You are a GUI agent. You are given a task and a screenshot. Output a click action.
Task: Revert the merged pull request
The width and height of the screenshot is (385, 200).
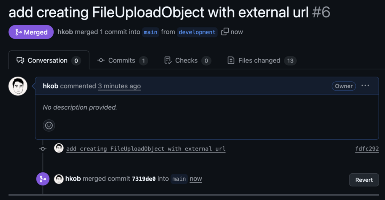tap(364, 180)
